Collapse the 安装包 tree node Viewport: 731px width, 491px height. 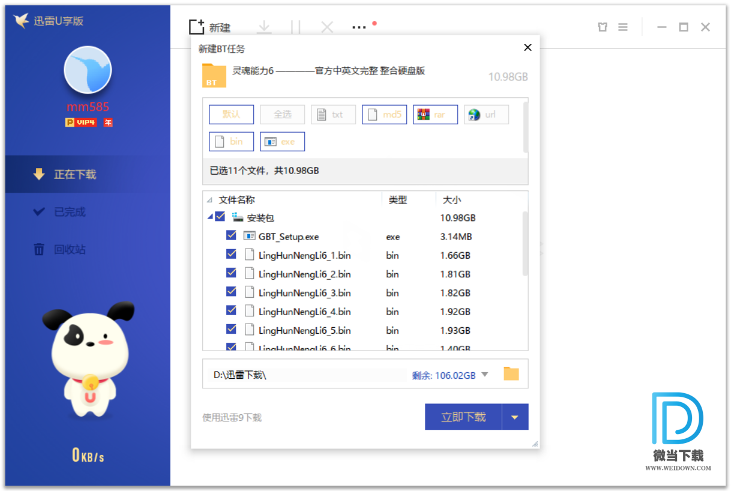click(210, 217)
